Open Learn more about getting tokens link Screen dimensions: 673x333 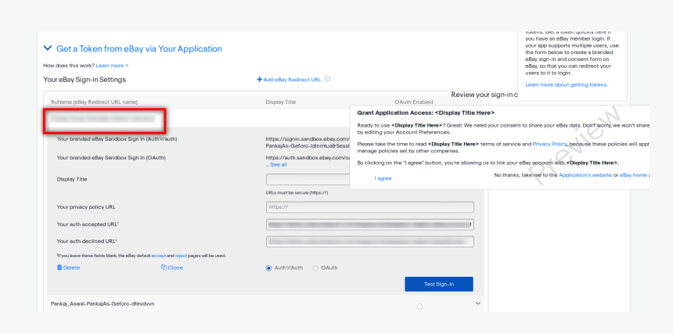(x=567, y=85)
